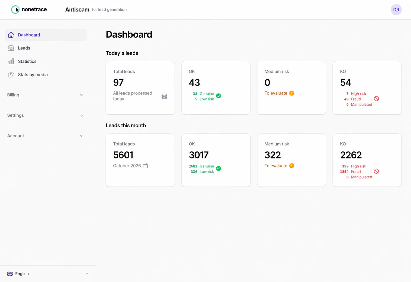411x282 pixels.
Task: Select the Dashboard menu item
Action: click(x=46, y=35)
